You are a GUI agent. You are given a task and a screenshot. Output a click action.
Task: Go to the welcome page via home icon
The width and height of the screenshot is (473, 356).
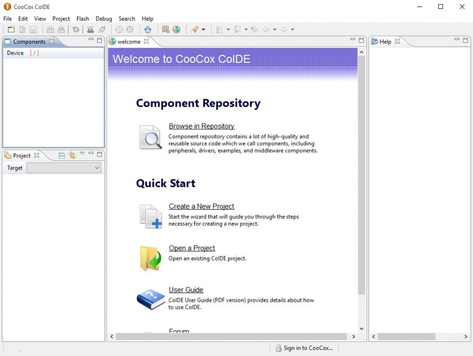[147, 30]
